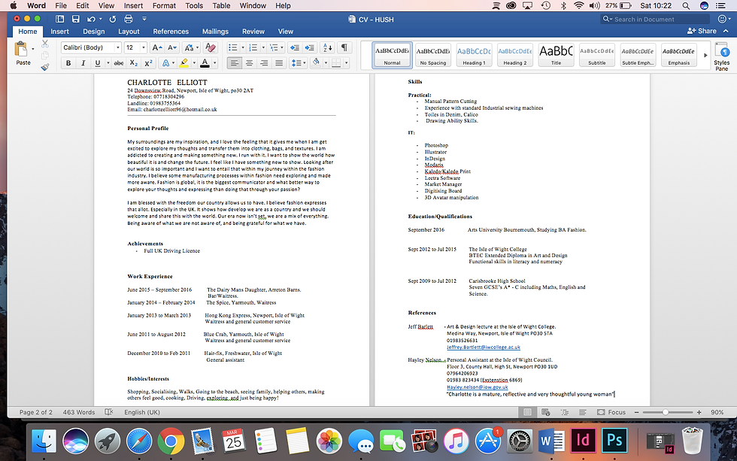Launch Photoshop from the Dock
Viewport: 737px width, 461px height.
pos(614,441)
